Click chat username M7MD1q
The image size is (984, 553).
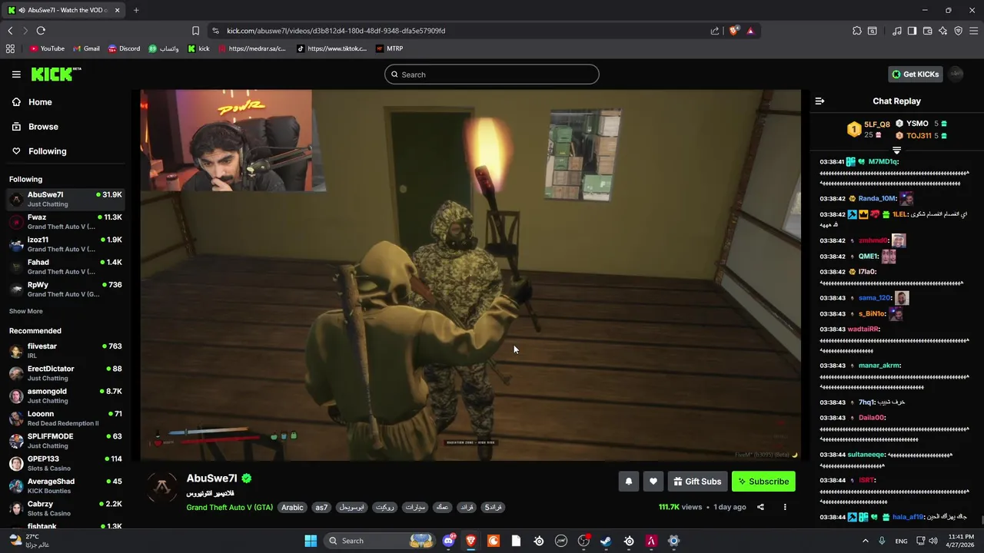(883, 162)
